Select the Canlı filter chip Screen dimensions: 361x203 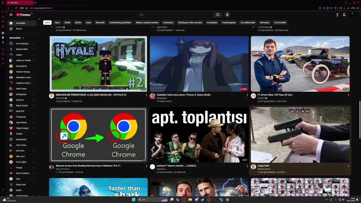coord(89,23)
